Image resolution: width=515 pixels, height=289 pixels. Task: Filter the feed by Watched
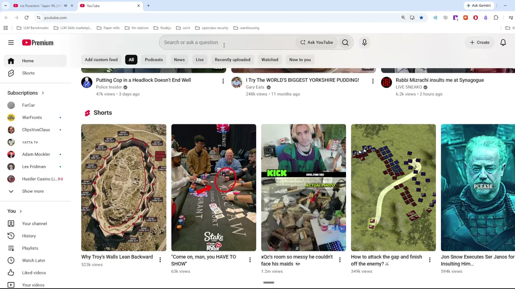270,60
